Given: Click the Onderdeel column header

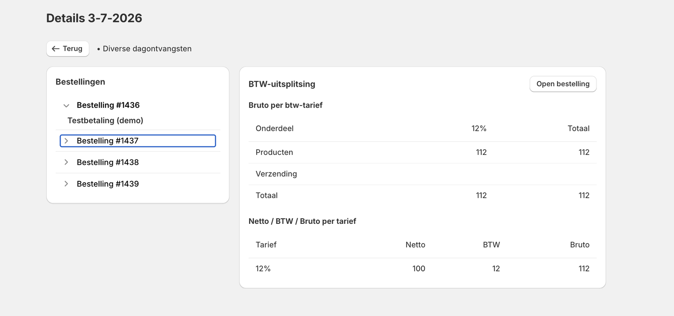Looking at the screenshot, I should (x=275, y=129).
